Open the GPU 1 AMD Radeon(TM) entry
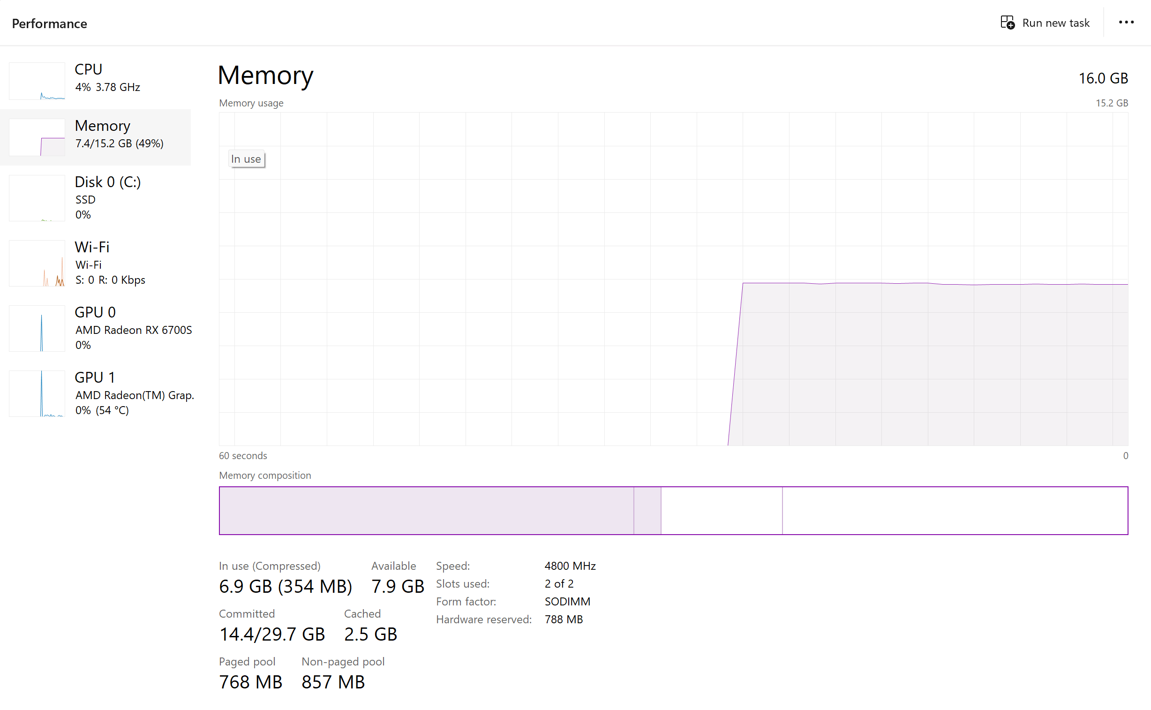This screenshot has width=1151, height=710. 95,394
